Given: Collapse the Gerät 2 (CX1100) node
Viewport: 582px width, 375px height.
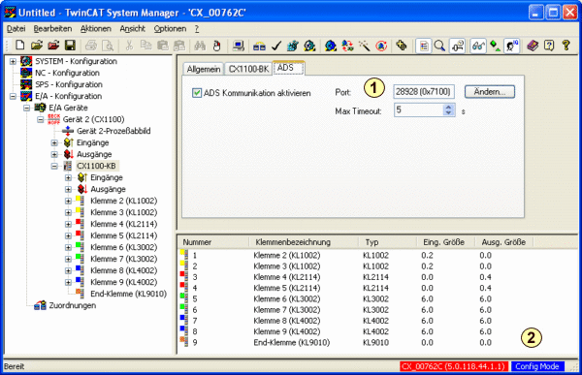Looking at the screenshot, I should point(41,119).
